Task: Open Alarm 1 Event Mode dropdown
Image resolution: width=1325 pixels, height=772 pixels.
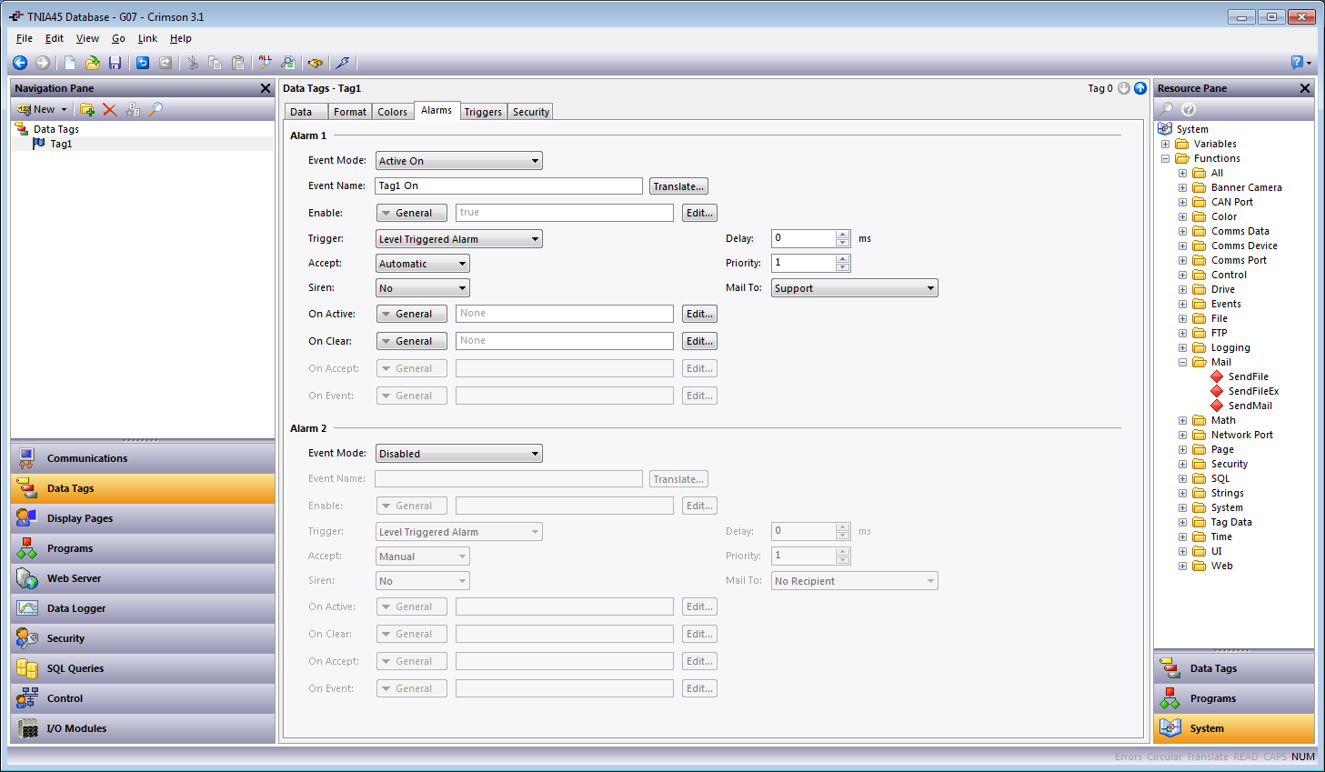Action: (x=459, y=161)
